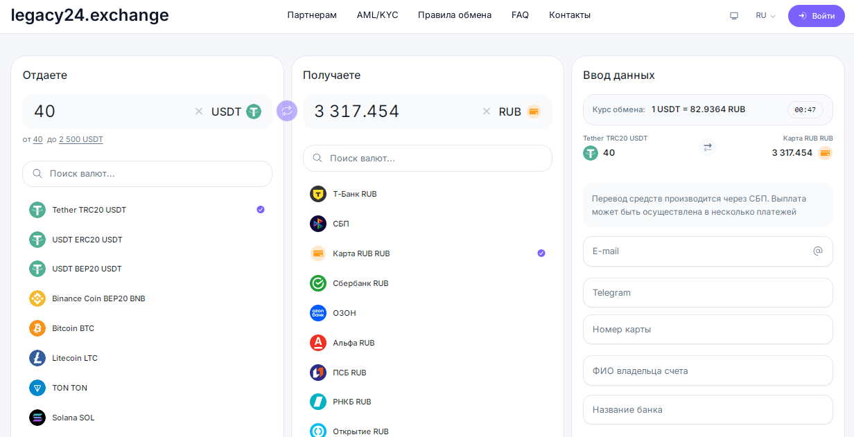Viewport: 854px width, 437px height.
Task: Click the E-mail input field
Action: pyautogui.click(x=708, y=251)
